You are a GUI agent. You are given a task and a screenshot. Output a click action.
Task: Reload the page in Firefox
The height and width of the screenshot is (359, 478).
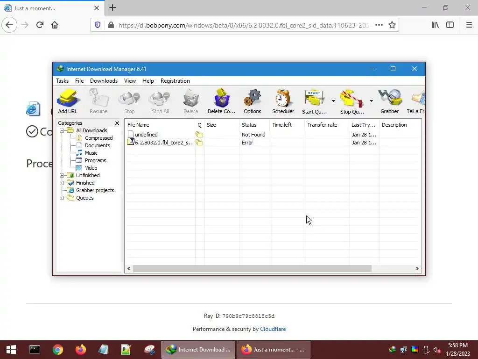pos(40,25)
